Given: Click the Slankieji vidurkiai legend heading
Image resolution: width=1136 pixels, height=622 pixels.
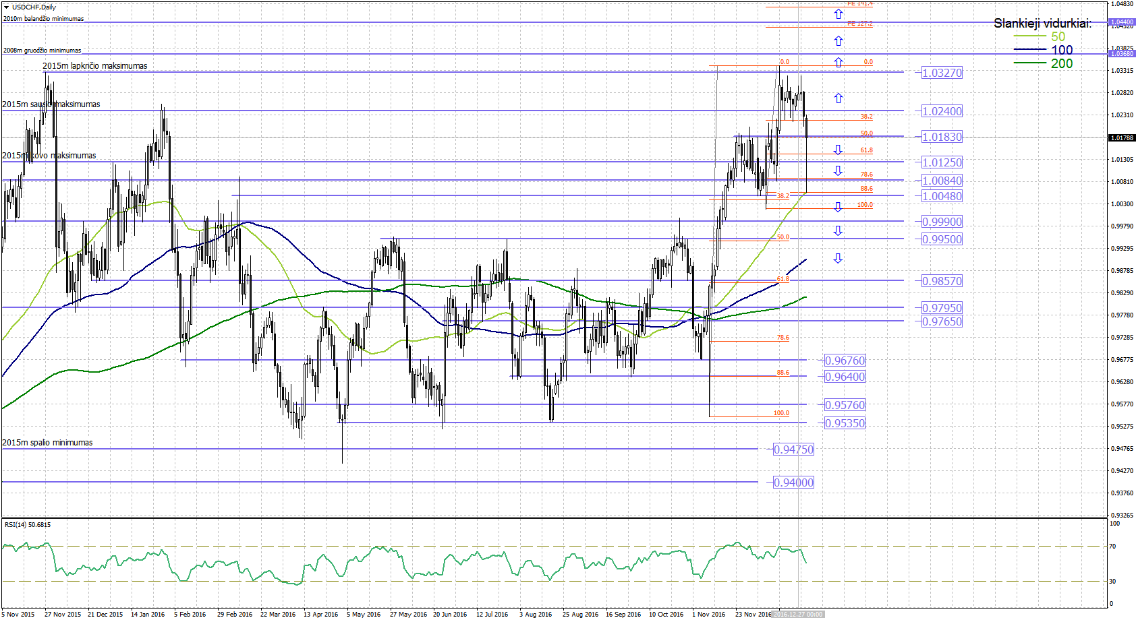Looking at the screenshot, I should pos(1042,24).
